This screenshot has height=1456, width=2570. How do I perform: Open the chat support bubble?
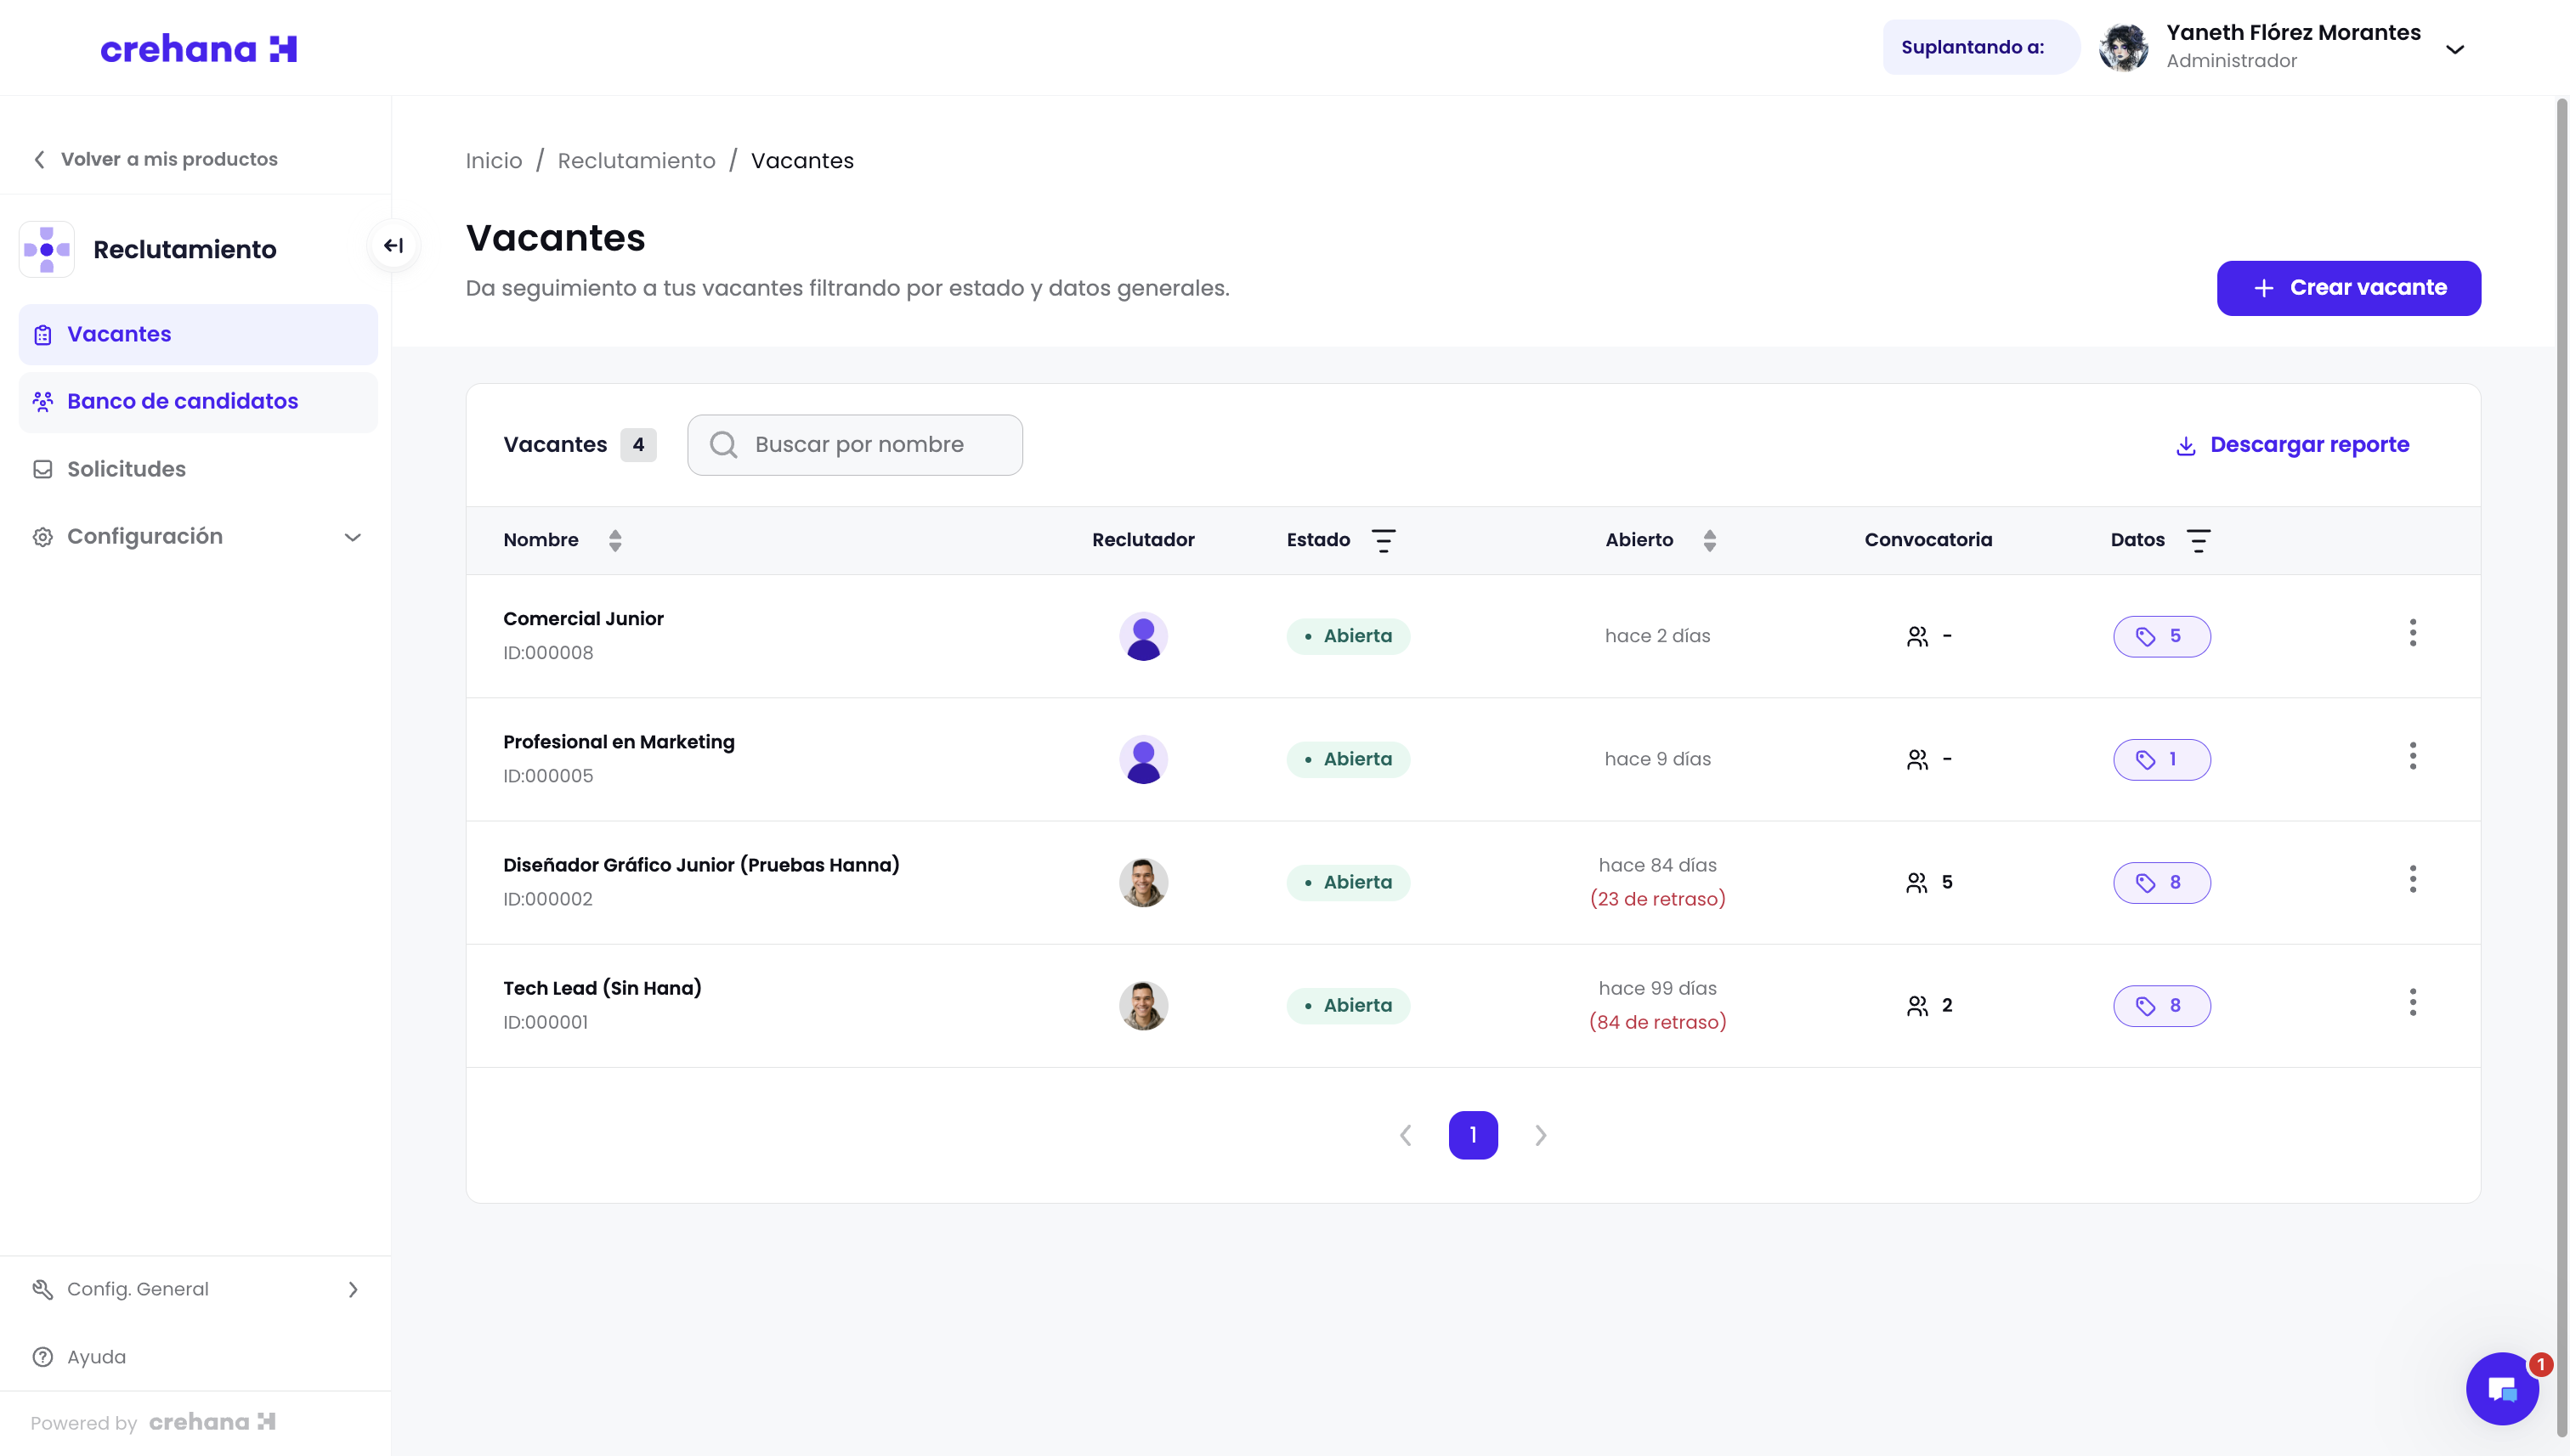[x=2501, y=1388]
